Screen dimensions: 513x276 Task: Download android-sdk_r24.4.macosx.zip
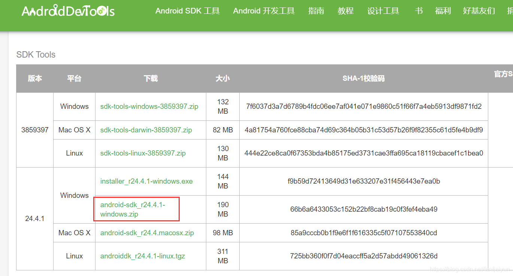point(147,233)
